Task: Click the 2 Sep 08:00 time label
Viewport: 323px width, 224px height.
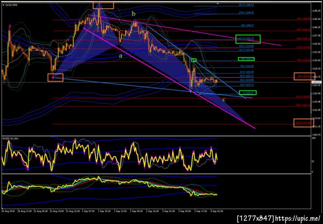Action: pyautogui.click(x=136, y=211)
